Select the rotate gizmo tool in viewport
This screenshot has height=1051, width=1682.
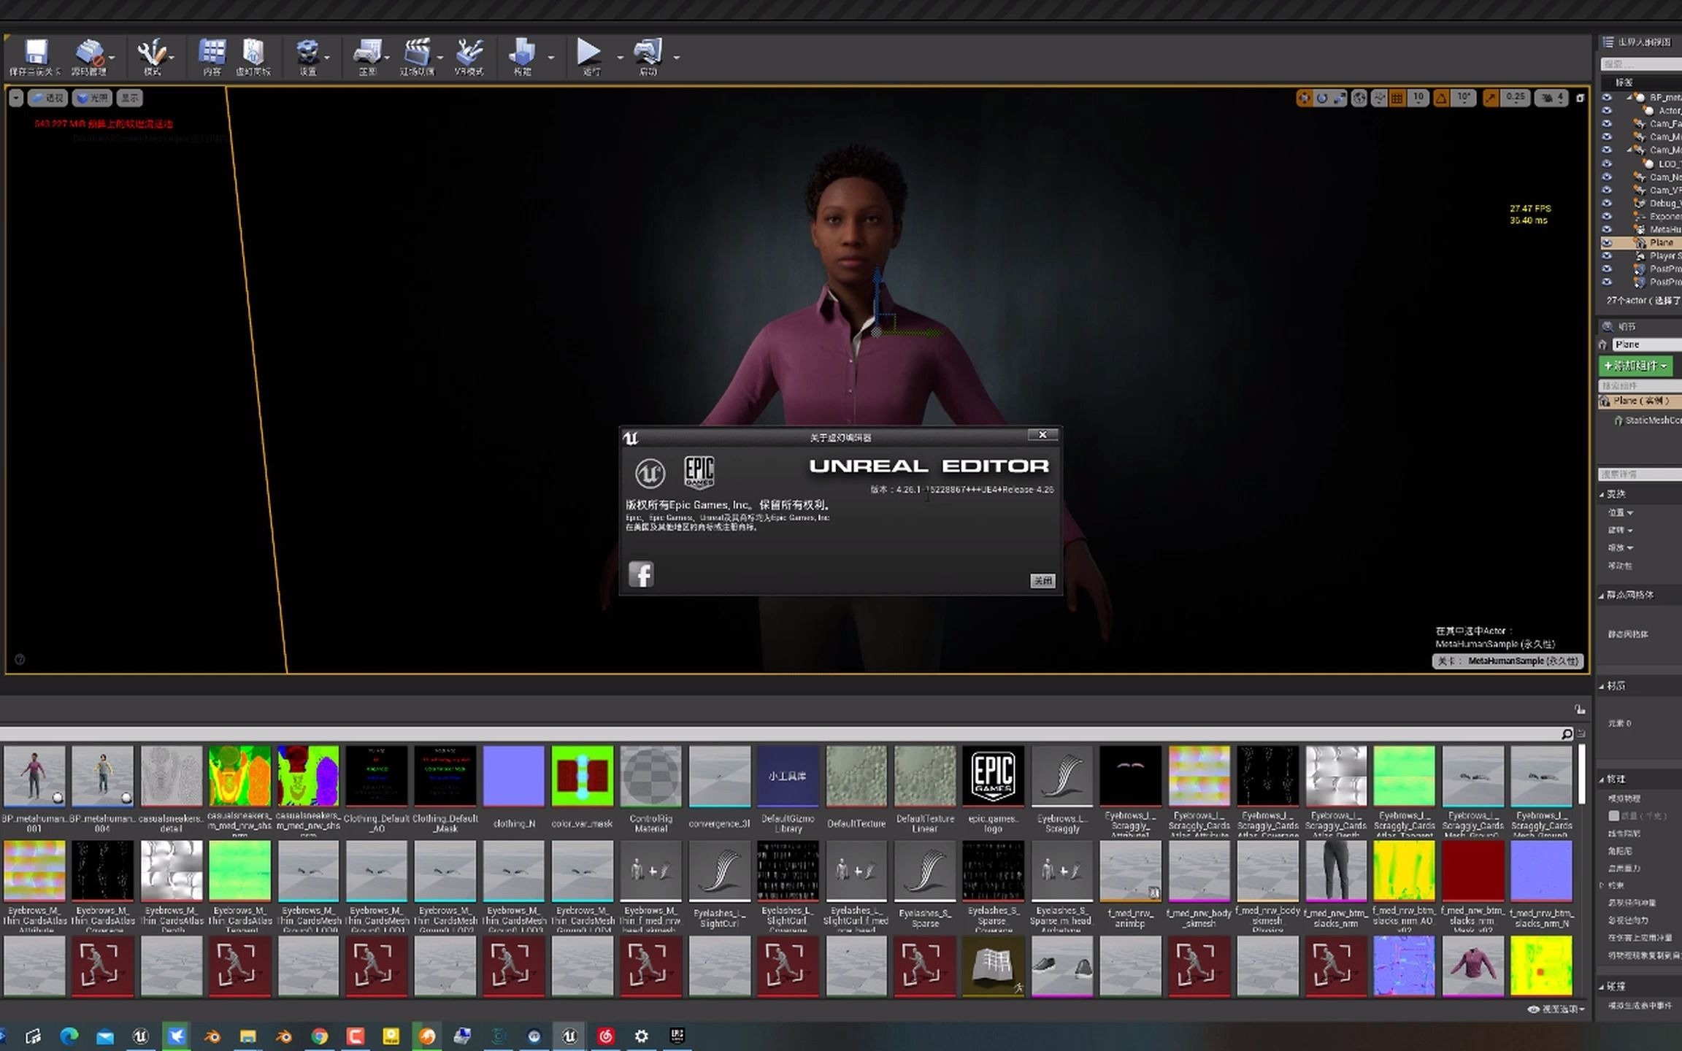click(1322, 98)
